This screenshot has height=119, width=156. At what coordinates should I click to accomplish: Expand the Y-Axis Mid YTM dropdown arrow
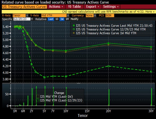click(68, 16)
